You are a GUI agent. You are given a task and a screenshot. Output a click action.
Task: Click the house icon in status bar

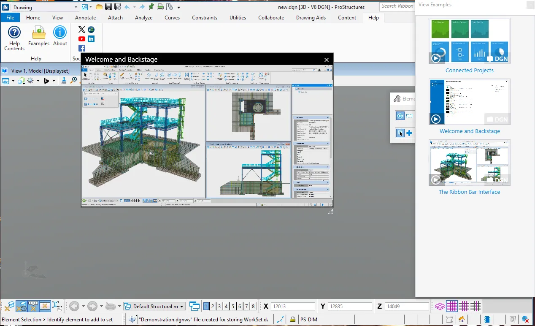click(462, 319)
